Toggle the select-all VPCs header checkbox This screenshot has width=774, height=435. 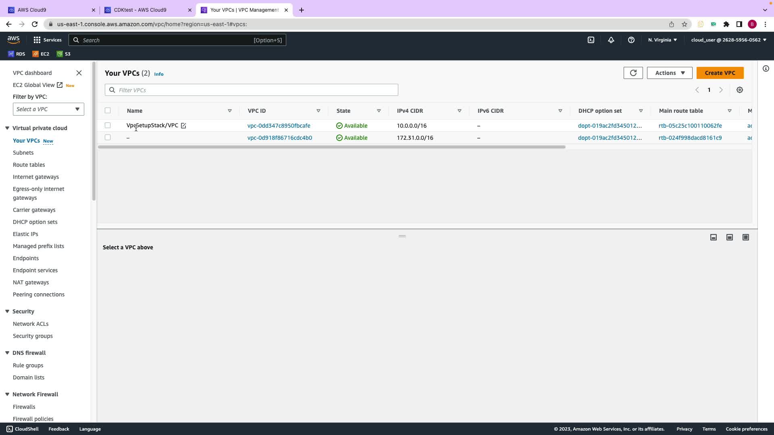coord(108,110)
